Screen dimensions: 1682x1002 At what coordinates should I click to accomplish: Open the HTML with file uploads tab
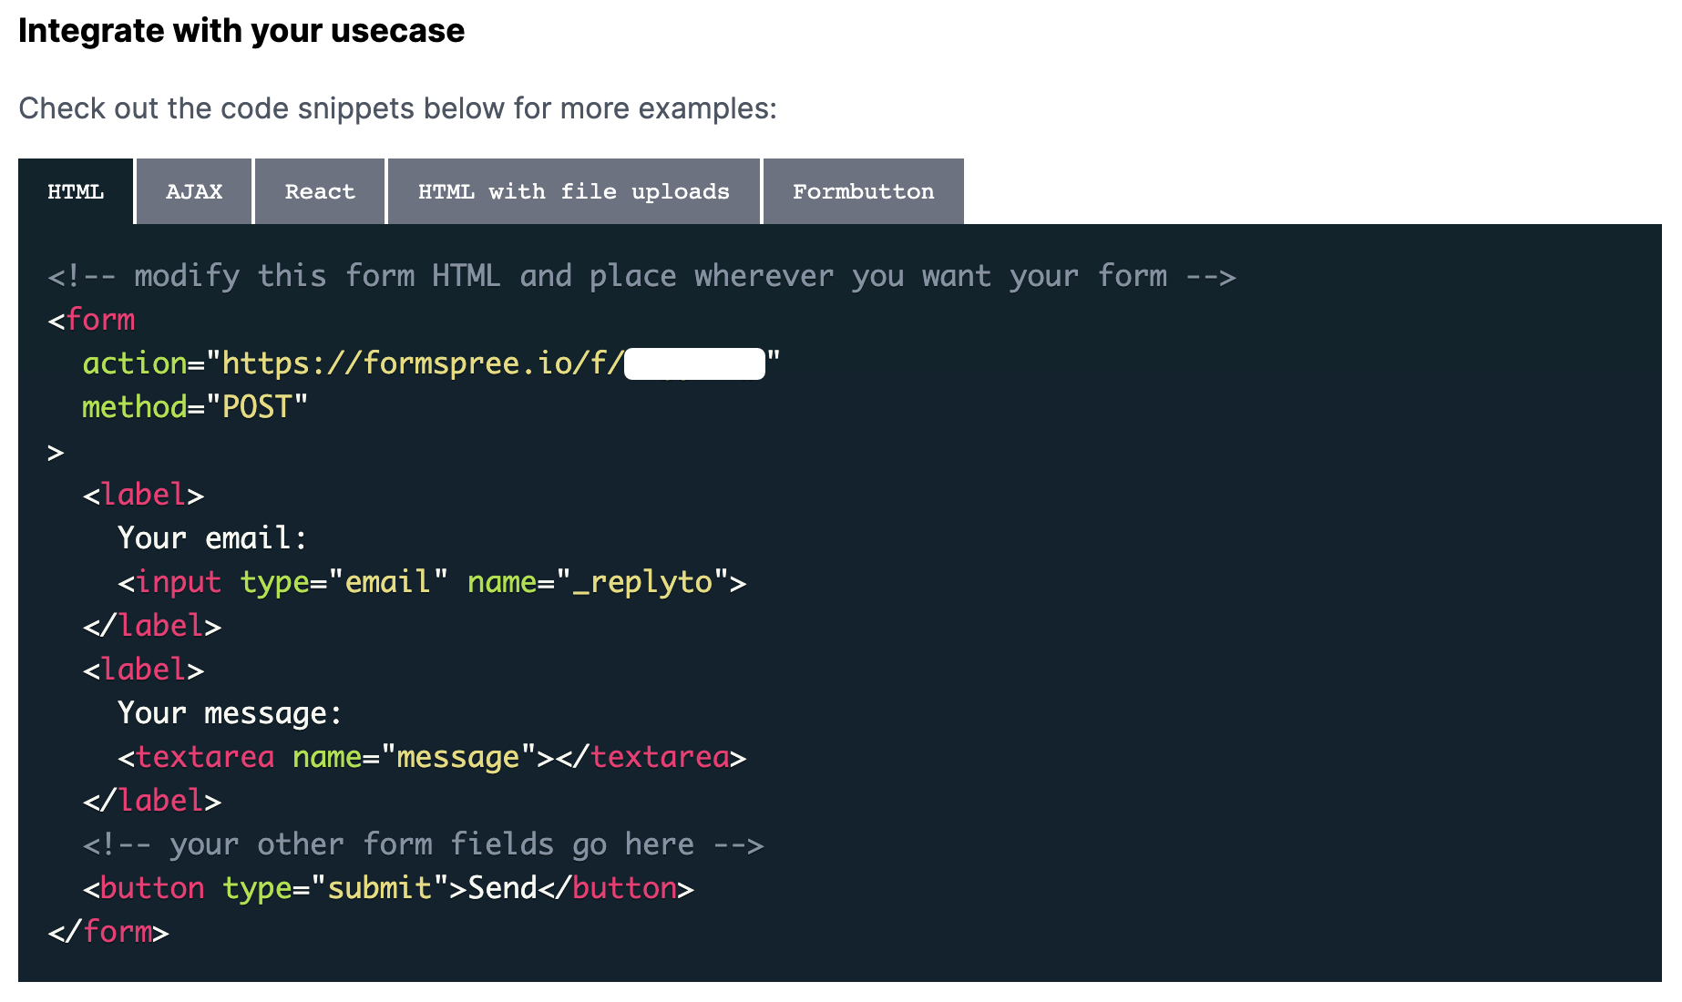(x=573, y=191)
